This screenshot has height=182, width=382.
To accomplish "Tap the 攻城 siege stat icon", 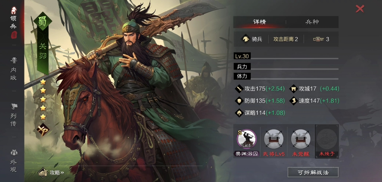I will pyautogui.click(x=293, y=89).
